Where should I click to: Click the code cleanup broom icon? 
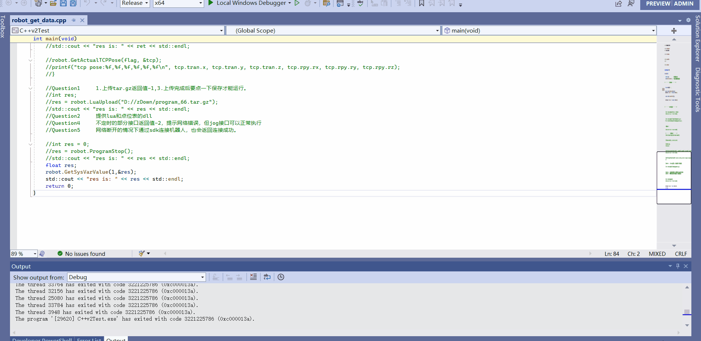coord(142,254)
